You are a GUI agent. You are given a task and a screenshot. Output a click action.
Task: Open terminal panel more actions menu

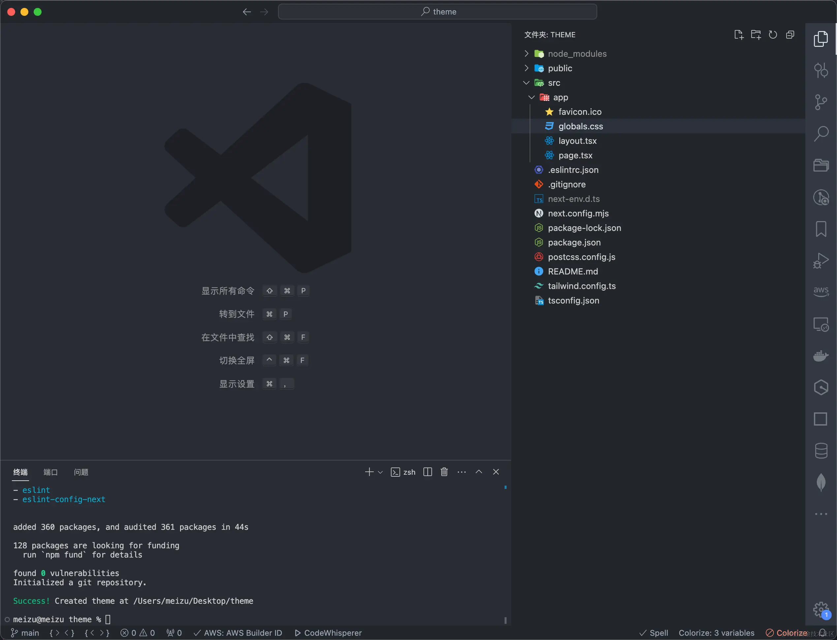tap(461, 472)
